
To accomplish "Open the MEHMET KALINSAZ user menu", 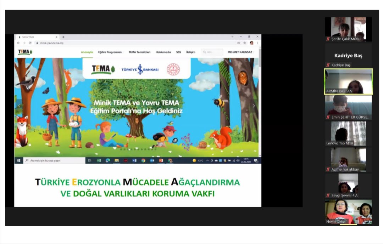I will coord(240,52).
